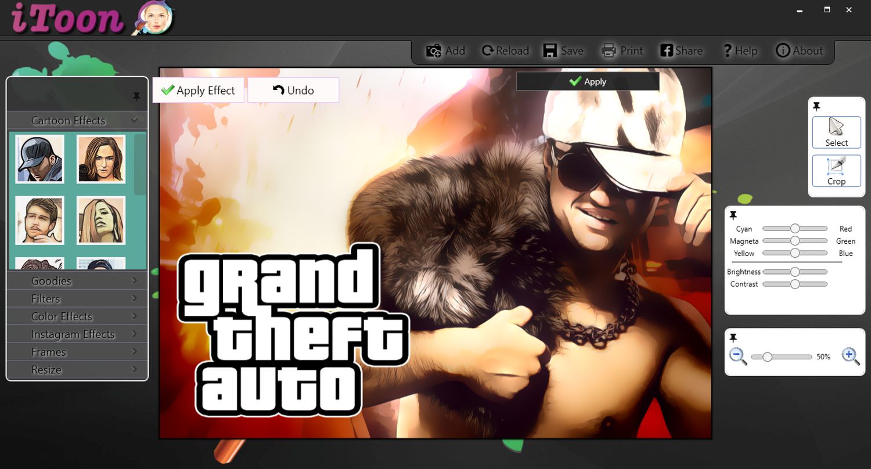Undo the last effect

click(x=293, y=90)
